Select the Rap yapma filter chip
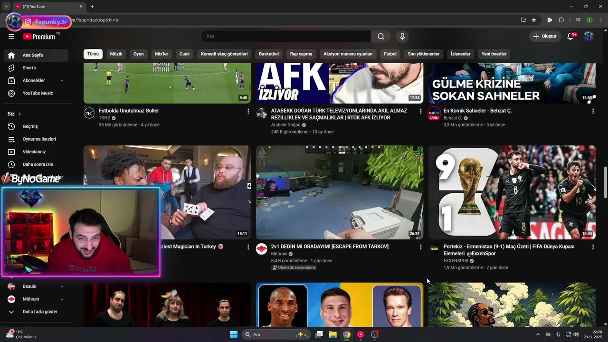Viewport: 608px width, 342px height. (x=301, y=54)
